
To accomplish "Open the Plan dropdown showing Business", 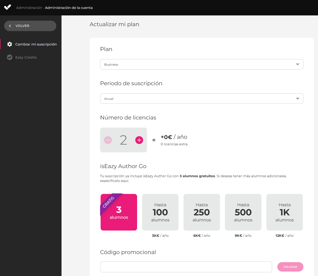I will point(198,64).
